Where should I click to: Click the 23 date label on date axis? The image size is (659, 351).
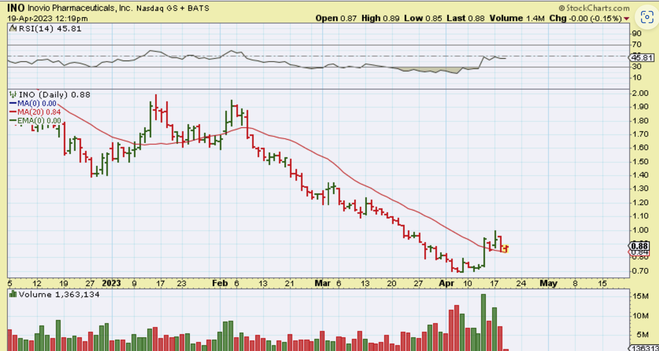182,283
